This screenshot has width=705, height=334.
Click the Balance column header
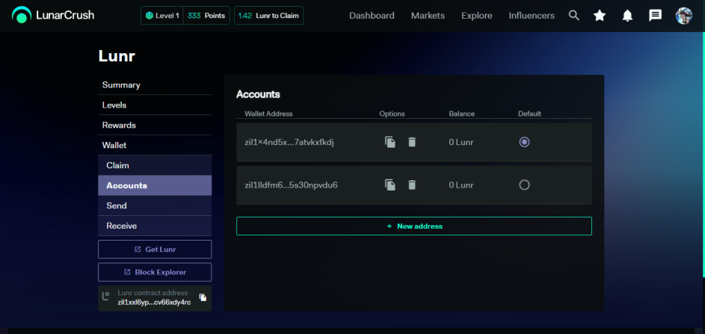pyautogui.click(x=462, y=114)
